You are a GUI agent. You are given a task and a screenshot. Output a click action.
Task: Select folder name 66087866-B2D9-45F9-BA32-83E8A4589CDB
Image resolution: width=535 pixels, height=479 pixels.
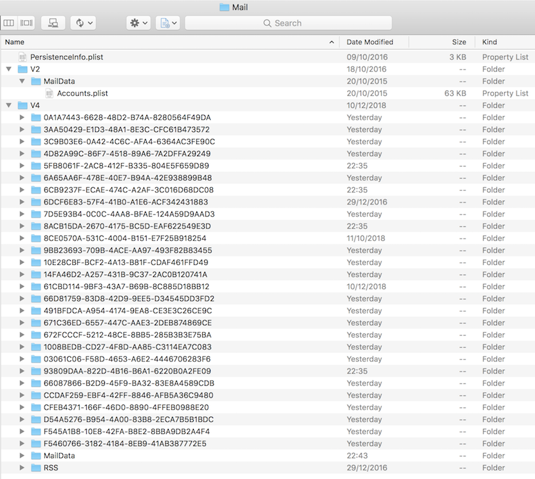point(129,383)
